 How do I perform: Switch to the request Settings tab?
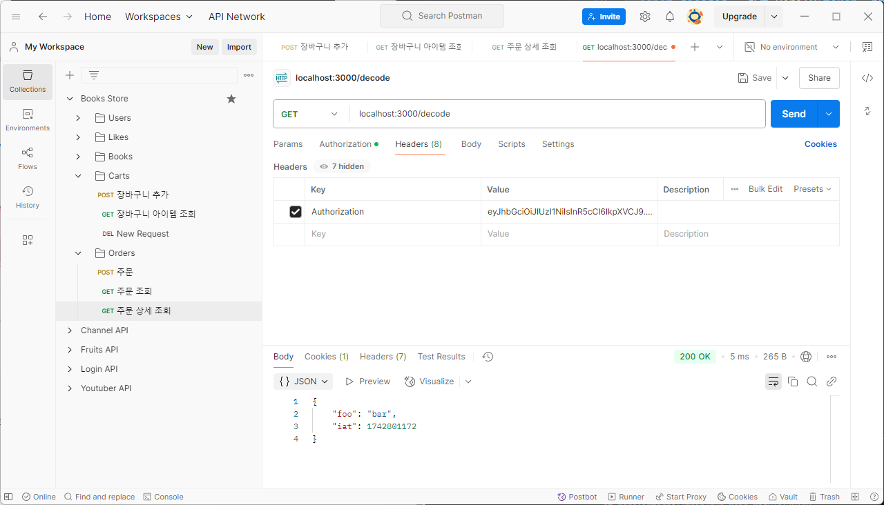click(x=558, y=144)
